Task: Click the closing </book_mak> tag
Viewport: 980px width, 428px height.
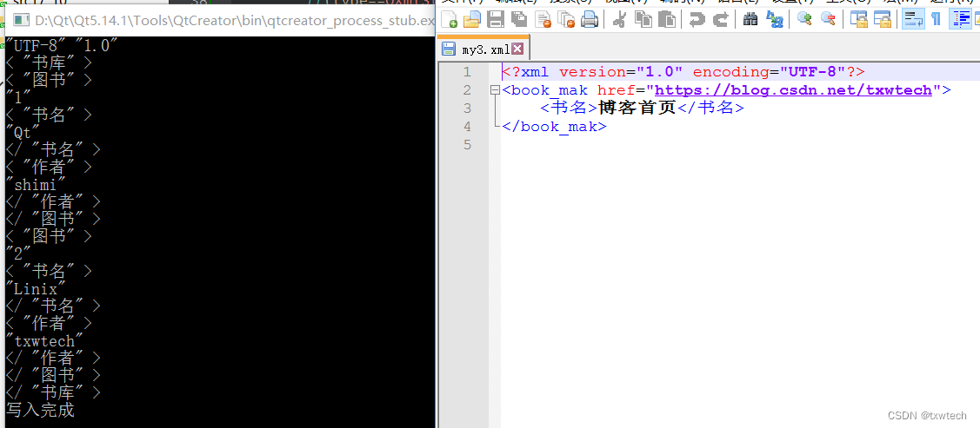Action: pos(554,127)
